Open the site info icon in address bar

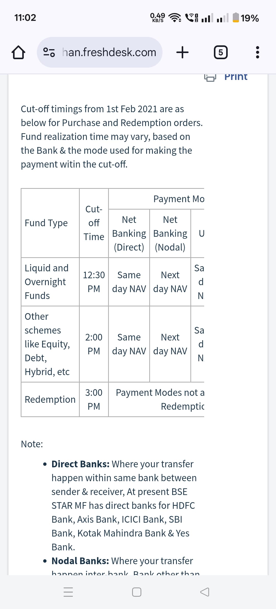click(49, 52)
